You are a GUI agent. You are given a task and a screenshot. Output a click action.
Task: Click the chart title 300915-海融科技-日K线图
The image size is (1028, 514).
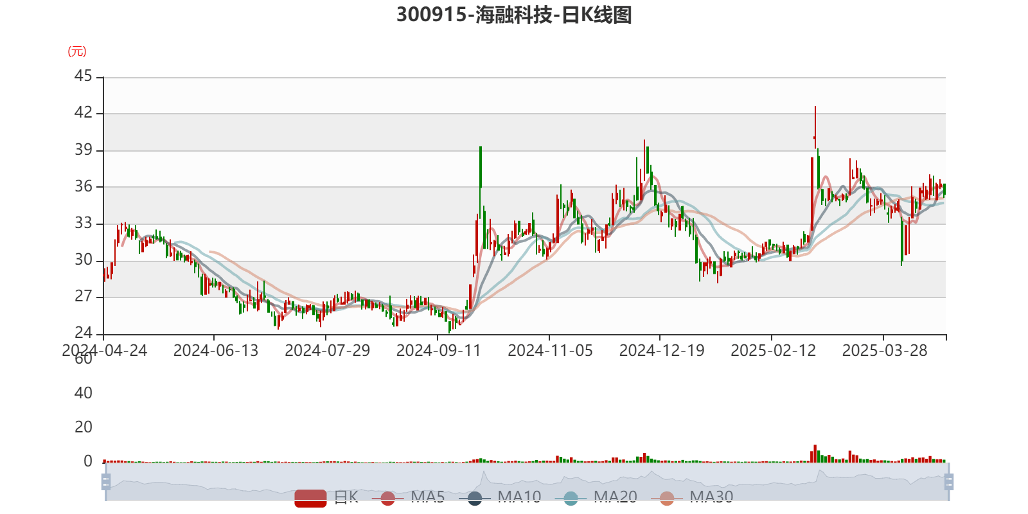click(x=514, y=15)
